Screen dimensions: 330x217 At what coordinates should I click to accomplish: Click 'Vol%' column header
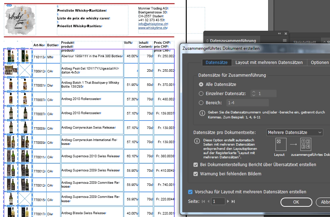(x=128, y=43)
